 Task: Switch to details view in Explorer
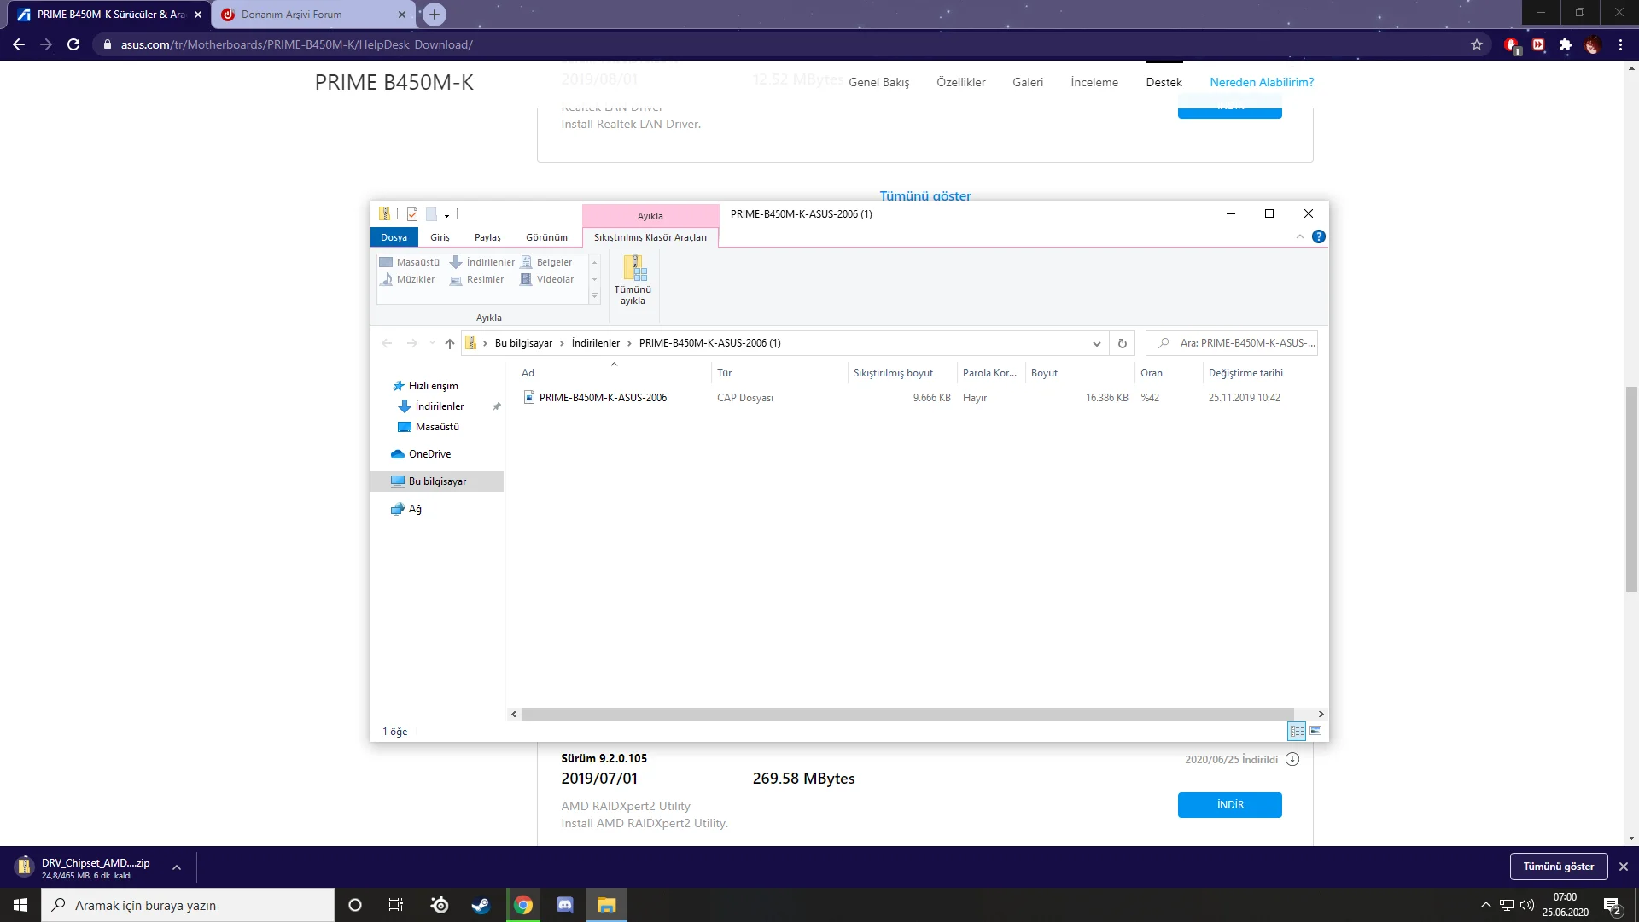point(1297,731)
